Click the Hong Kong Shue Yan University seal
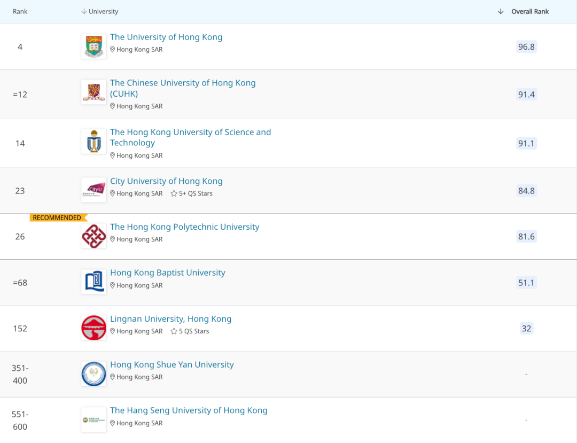The image size is (577, 443). pyautogui.click(x=93, y=374)
